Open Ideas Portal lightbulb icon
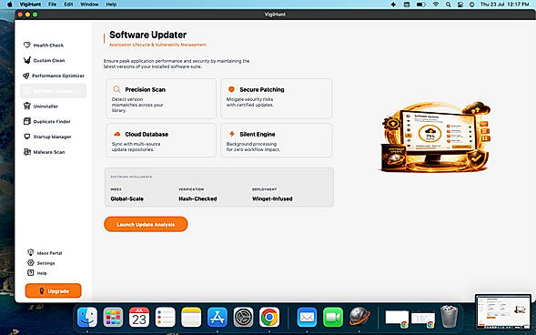Image resolution: width=536 pixels, height=335 pixels. click(31, 253)
